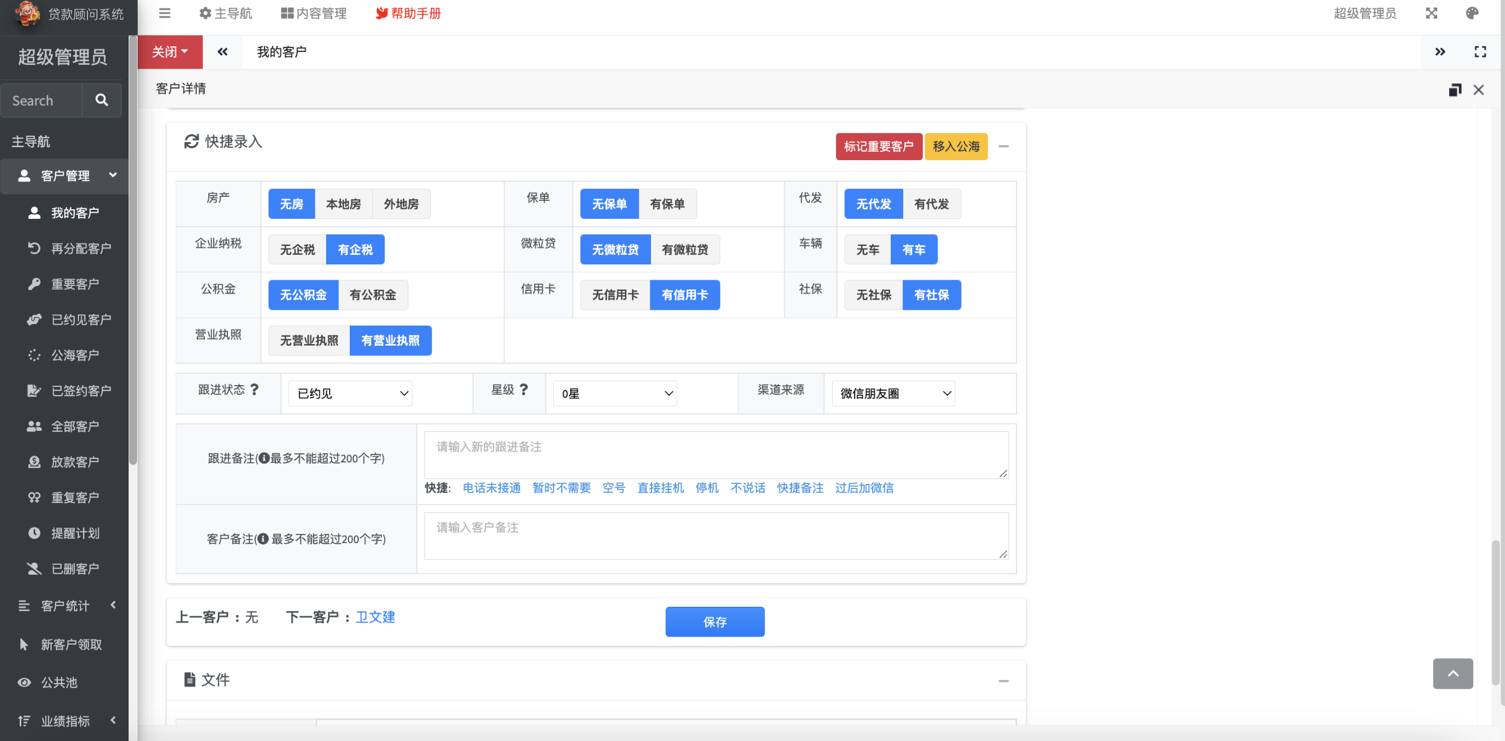Image resolution: width=1505 pixels, height=741 pixels.
Task: Open the 跟进状态 dropdown showing 已约见
Action: click(x=350, y=394)
